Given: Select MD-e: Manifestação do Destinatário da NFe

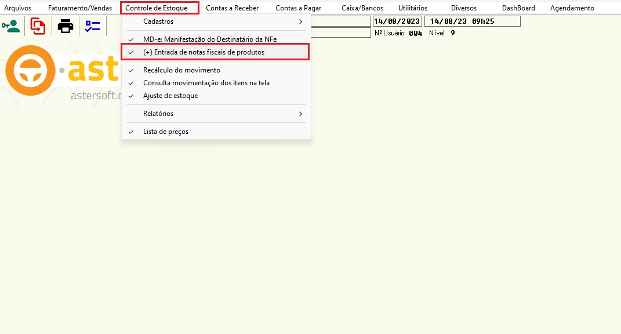Looking at the screenshot, I should click(216, 39).
